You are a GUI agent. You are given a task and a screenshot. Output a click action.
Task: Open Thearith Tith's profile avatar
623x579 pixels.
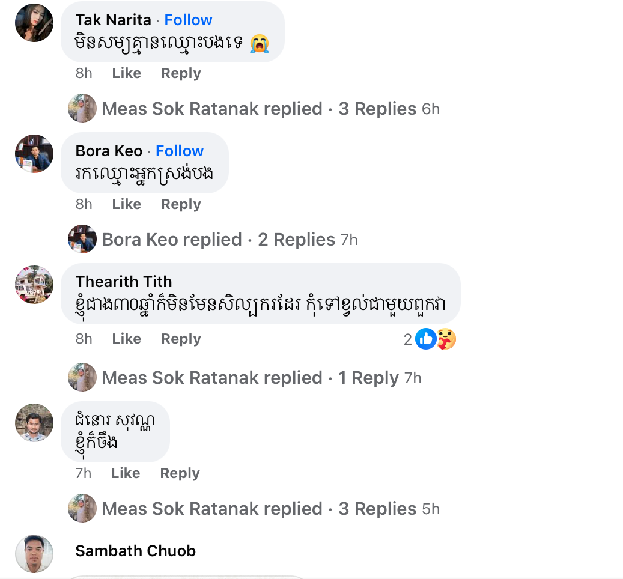pos(34,285)
